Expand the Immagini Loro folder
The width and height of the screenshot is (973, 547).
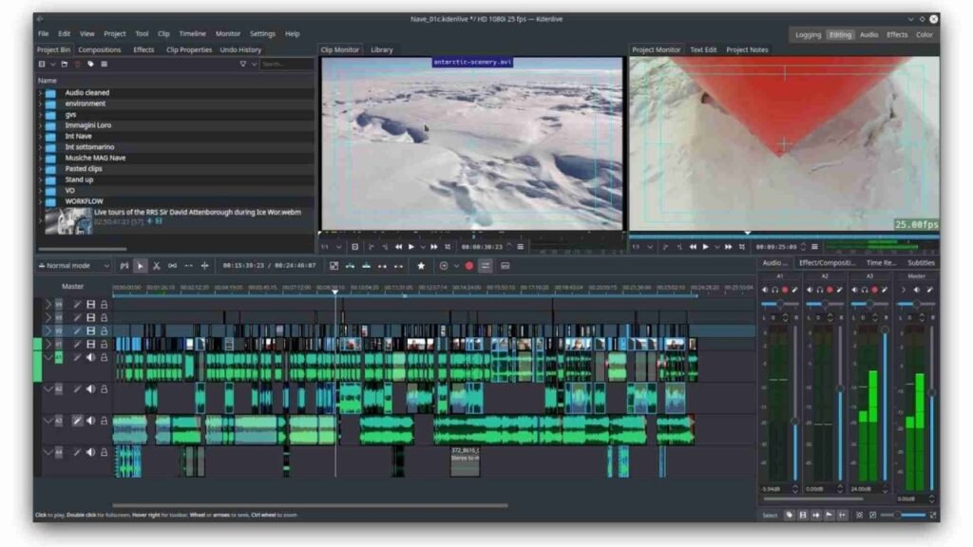40,125
